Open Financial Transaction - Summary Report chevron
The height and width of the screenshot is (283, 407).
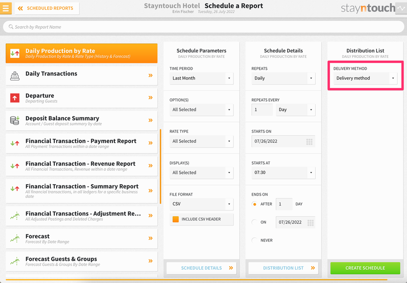point(150,191)
